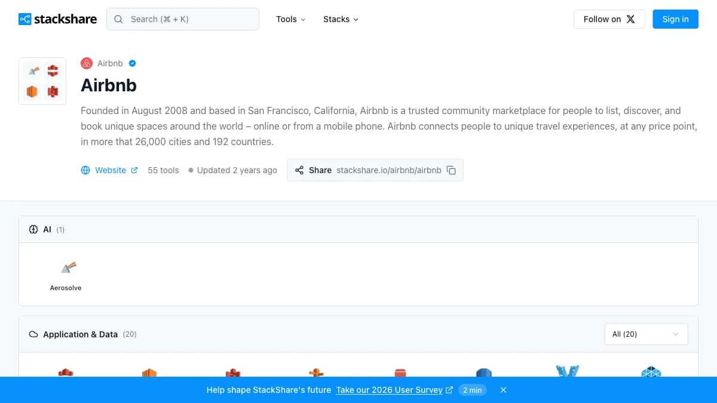717x403 pixels.
Task: Copy the stackshare.io/airbnb/airbnb URL
Action: click(451, 170)
